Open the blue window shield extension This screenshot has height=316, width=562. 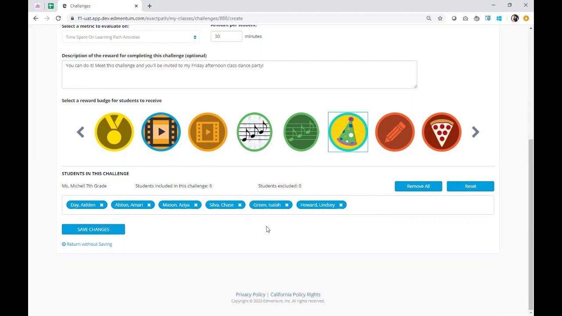click(x=488, y=18)
